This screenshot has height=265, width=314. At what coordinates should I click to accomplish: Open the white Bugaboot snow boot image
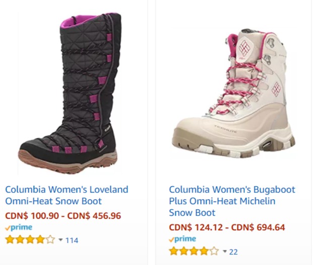[x=233, y=94]
